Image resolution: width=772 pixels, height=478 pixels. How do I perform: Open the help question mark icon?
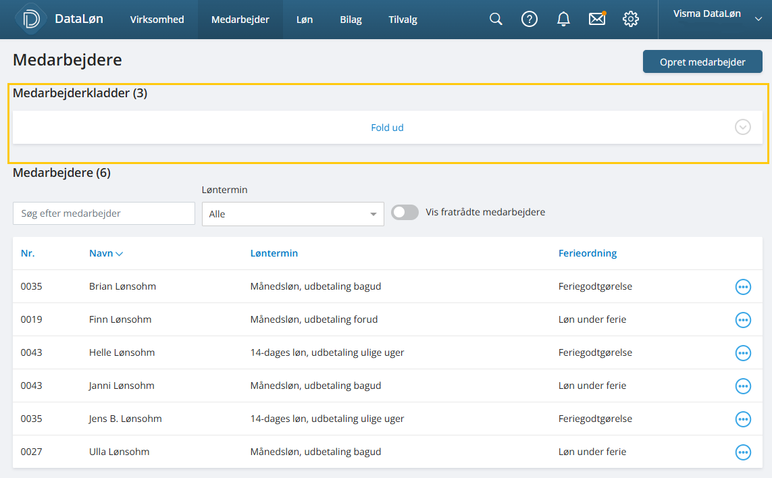tap(530, 19)
